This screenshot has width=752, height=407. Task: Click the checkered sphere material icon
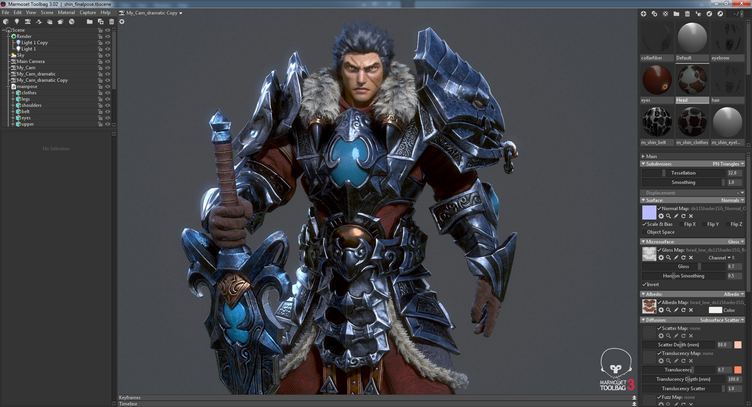pyautogui.click(x=665, y=14)
